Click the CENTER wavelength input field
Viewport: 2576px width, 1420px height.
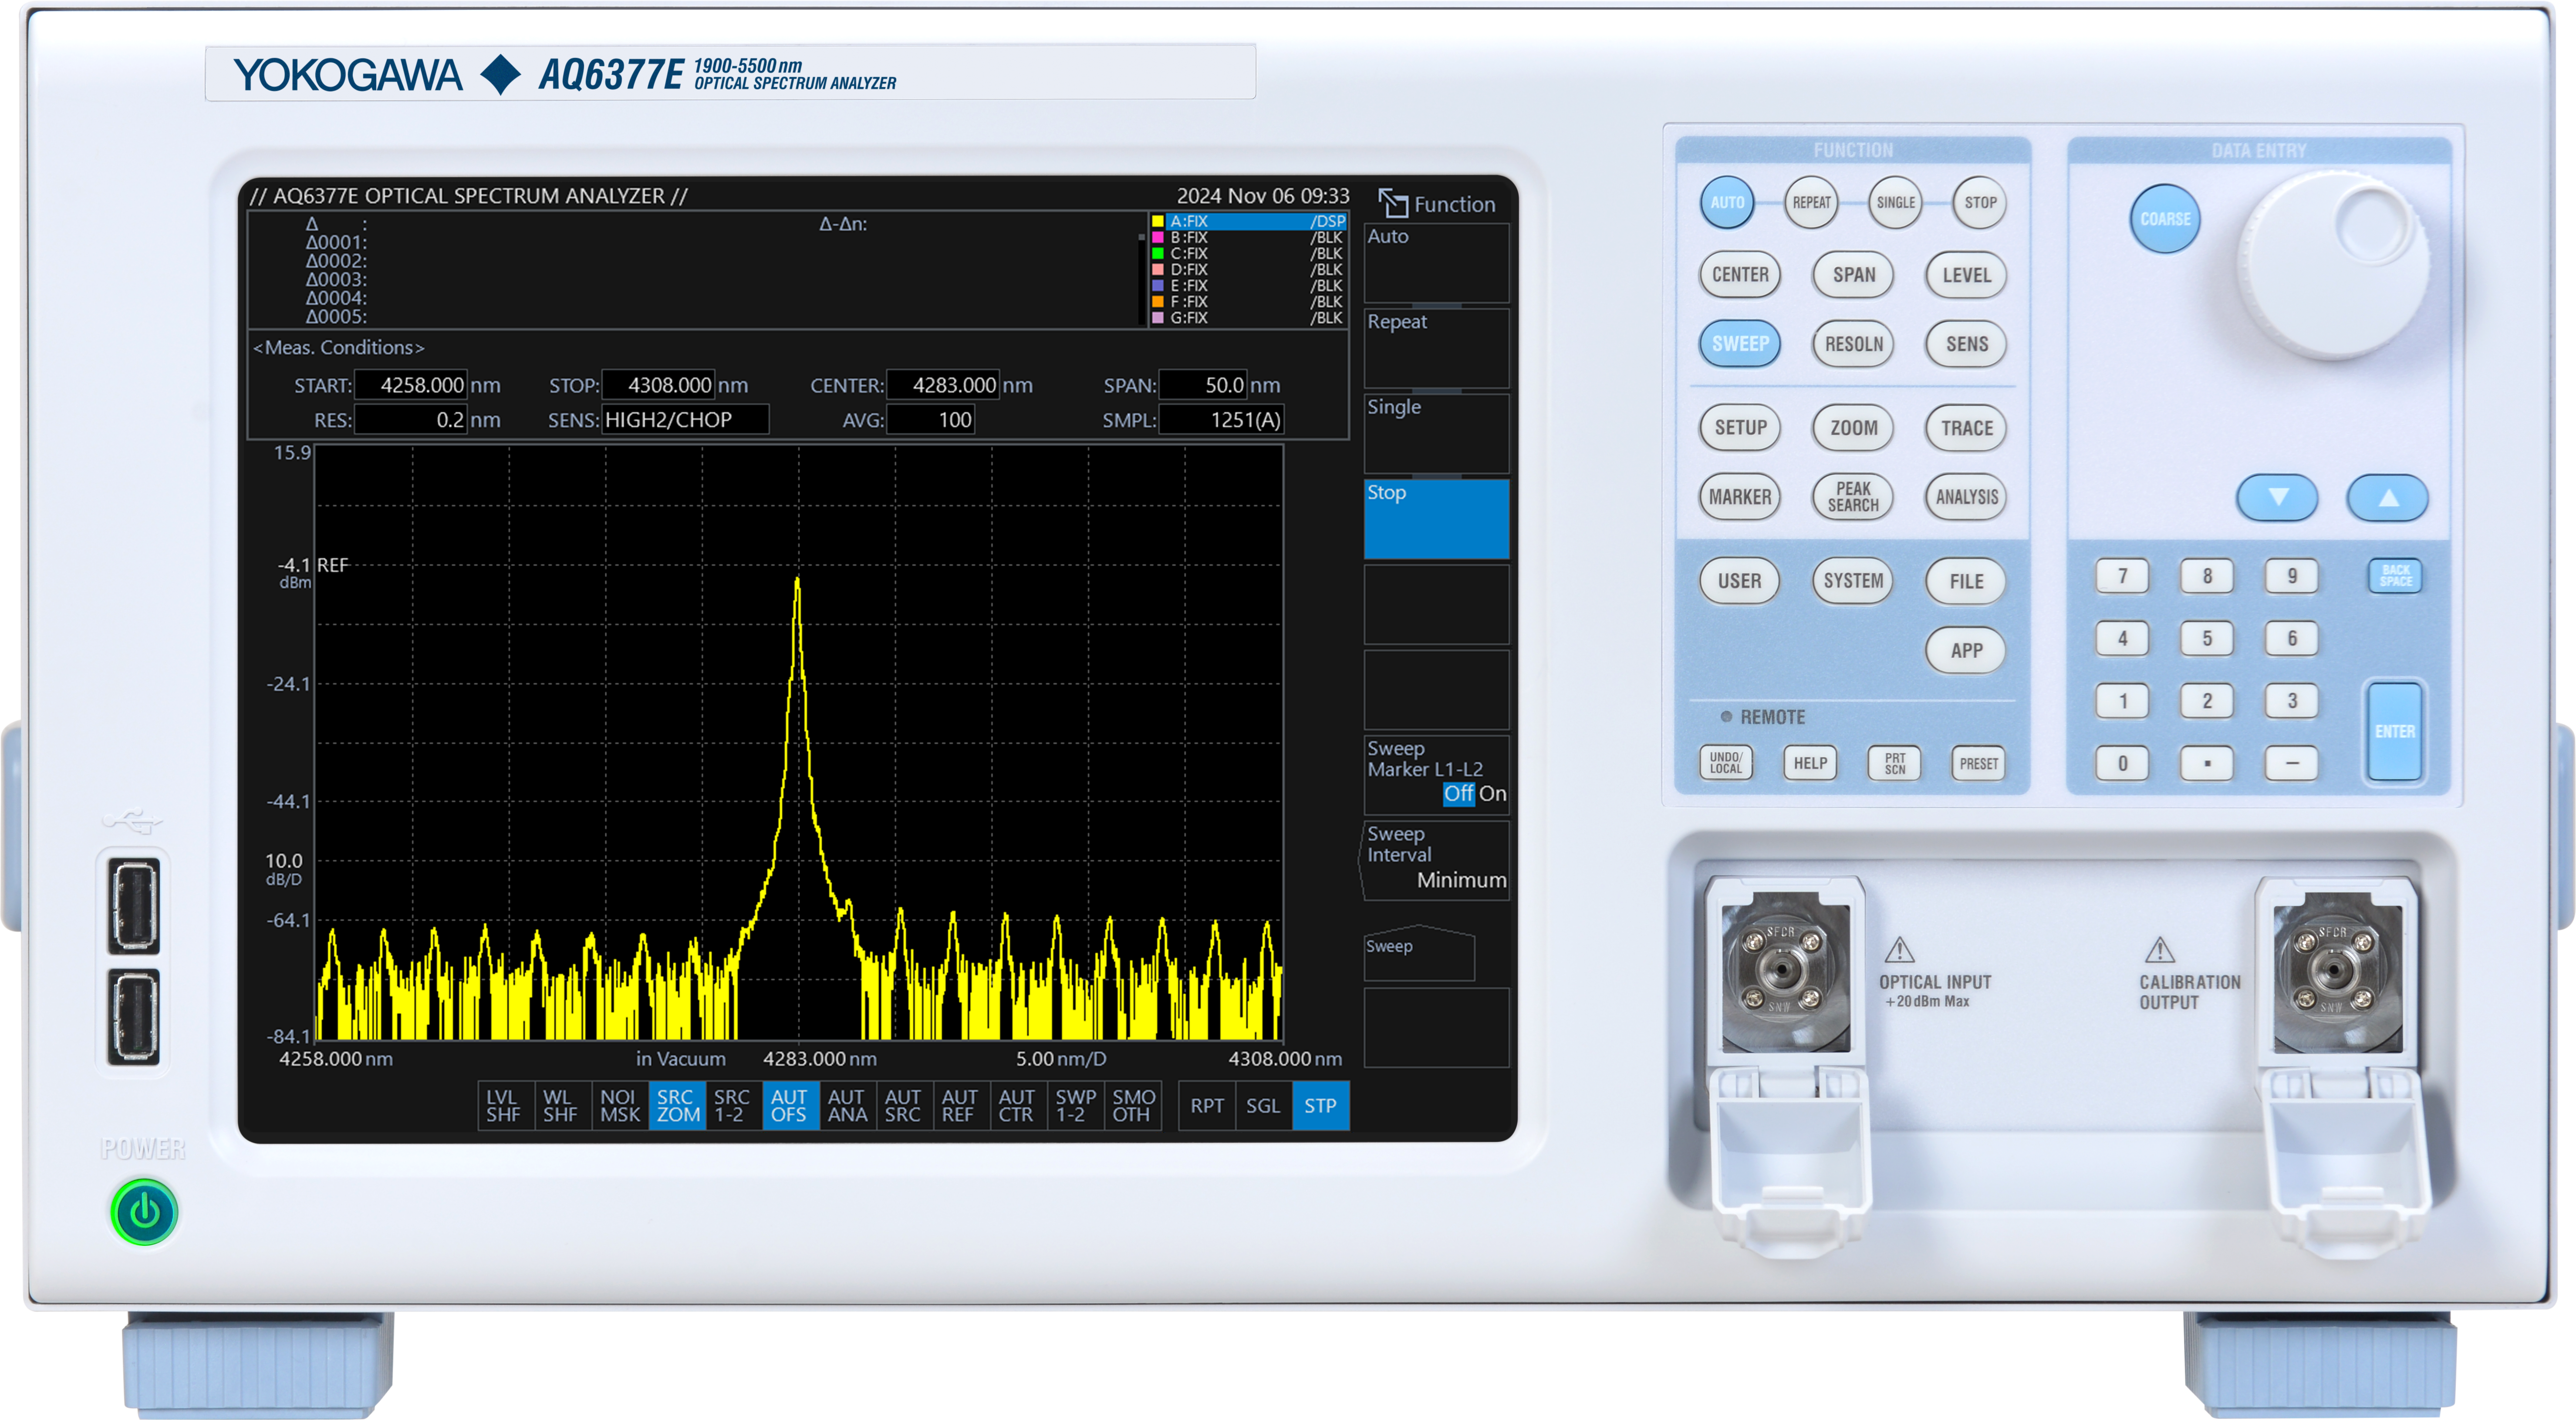pyautogui.click(x=942, y=385)
